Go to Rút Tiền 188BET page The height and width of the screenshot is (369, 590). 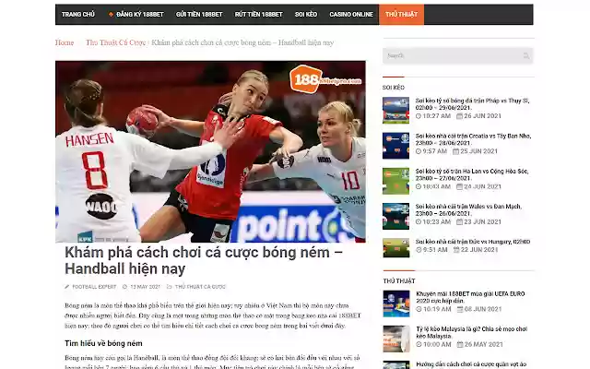(258, 15)
